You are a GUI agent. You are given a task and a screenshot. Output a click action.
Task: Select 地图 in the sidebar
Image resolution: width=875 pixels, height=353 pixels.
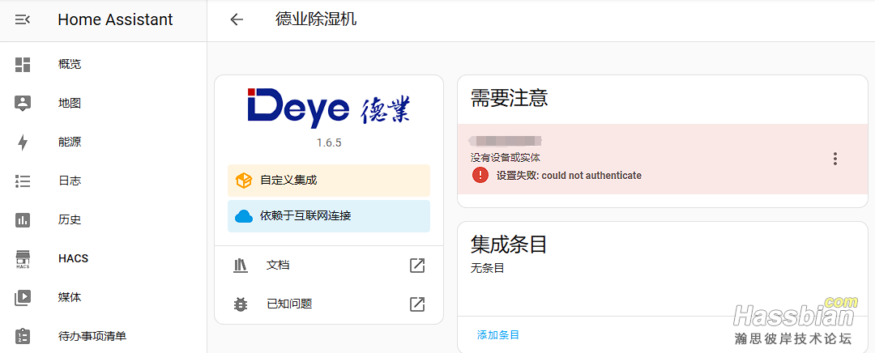coord(103,103)
